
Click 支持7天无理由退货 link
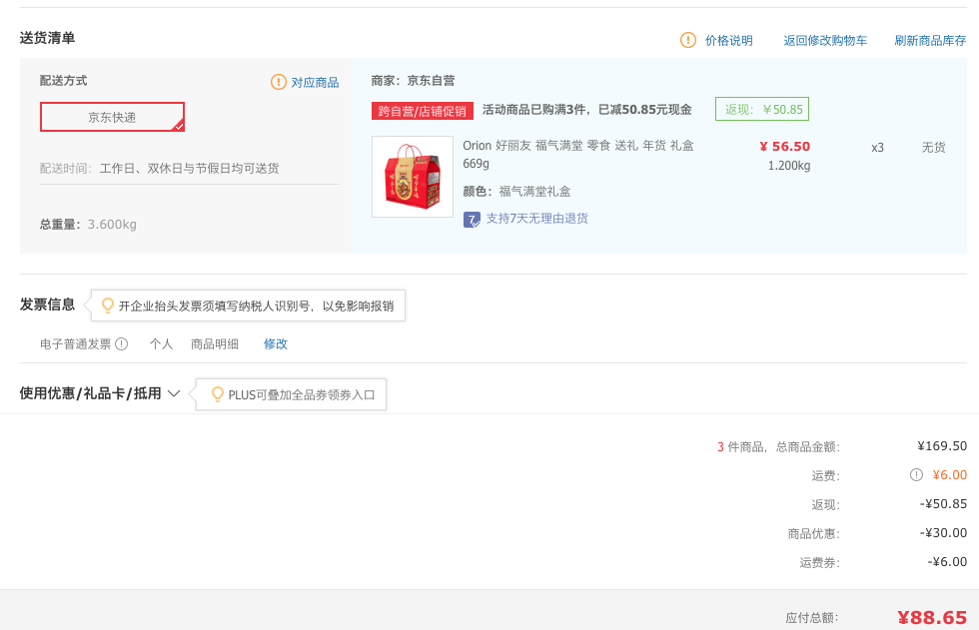[537, 219]
